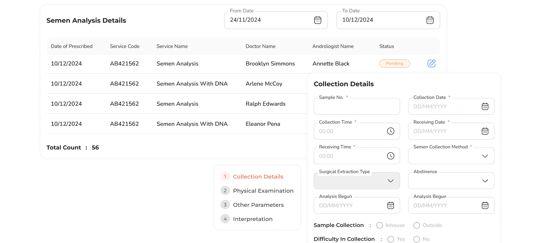This screenshot has height=243, width=541.
Task: Open the Collection Date calendar icon
Action: 485,106
